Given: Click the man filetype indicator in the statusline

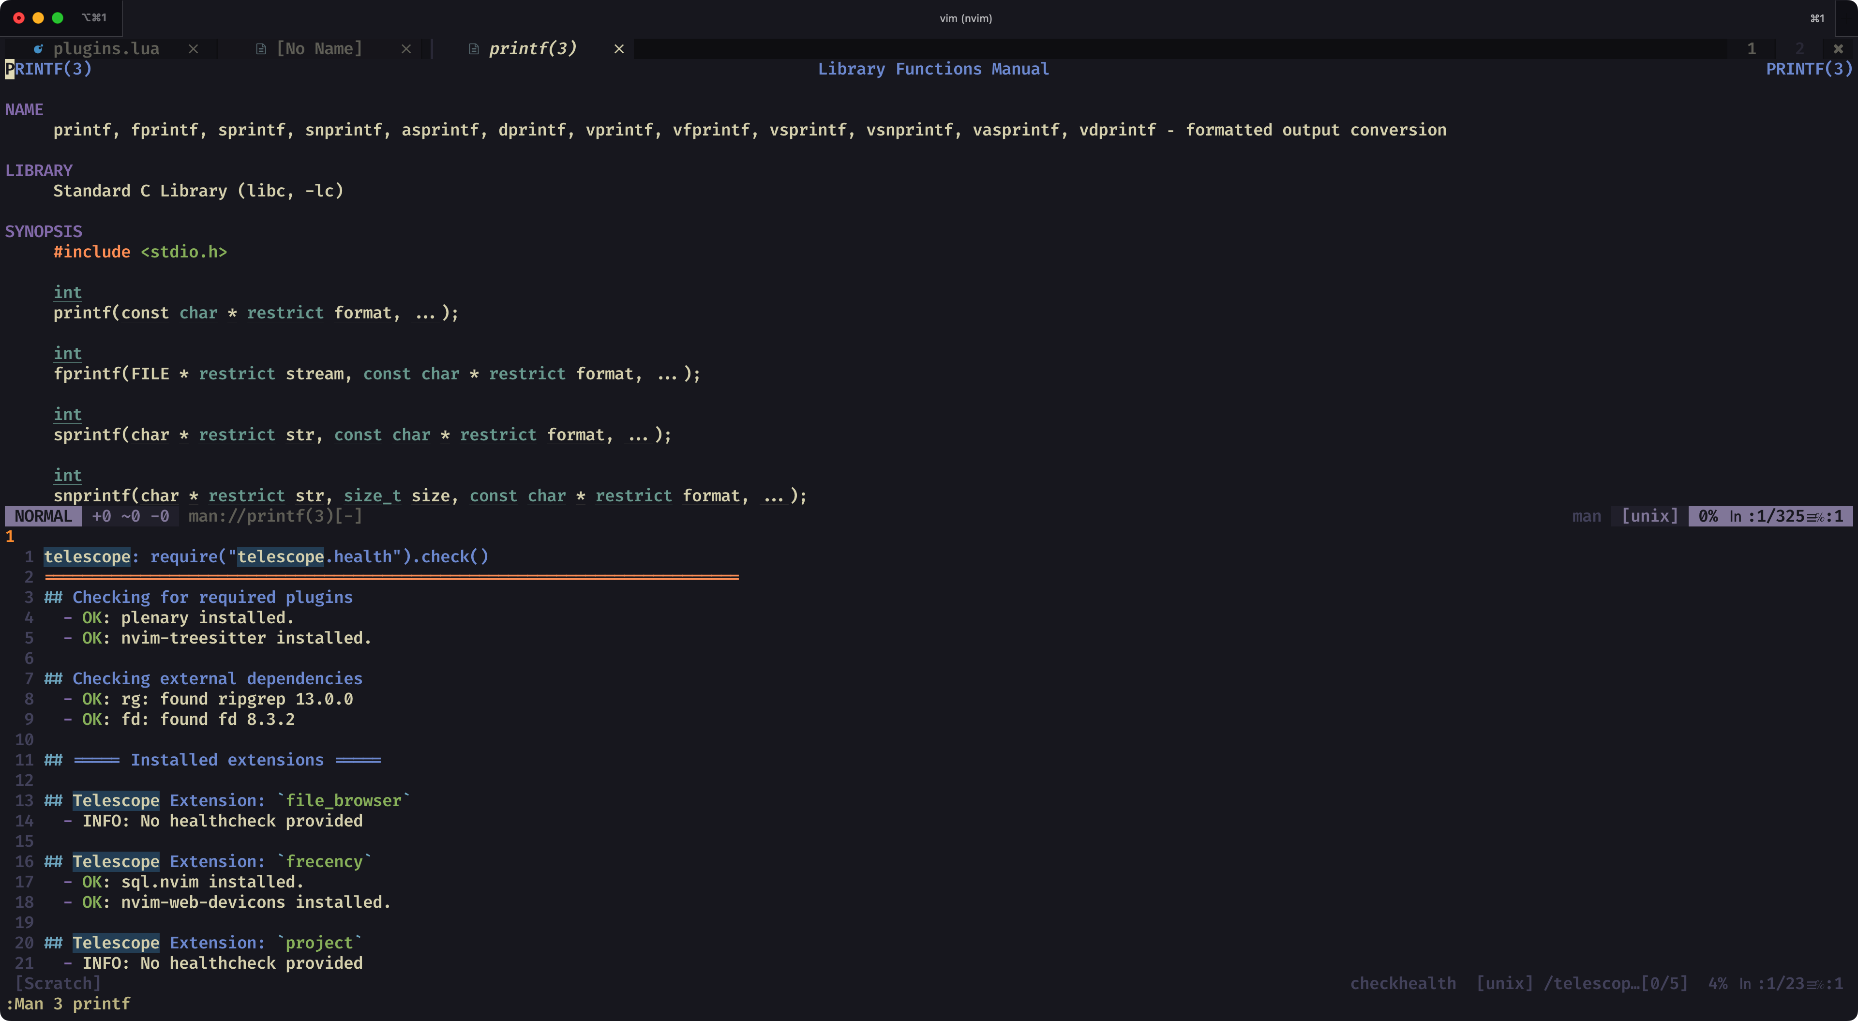Looking at the screenshot, I should click(1586, 516).
